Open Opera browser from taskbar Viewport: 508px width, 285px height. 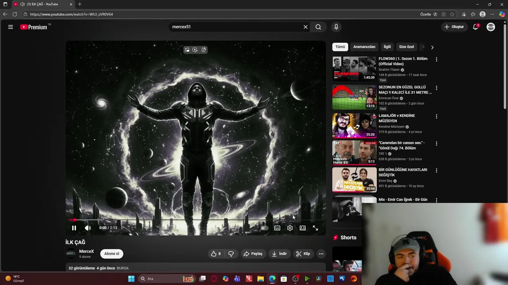pos(214,279)
